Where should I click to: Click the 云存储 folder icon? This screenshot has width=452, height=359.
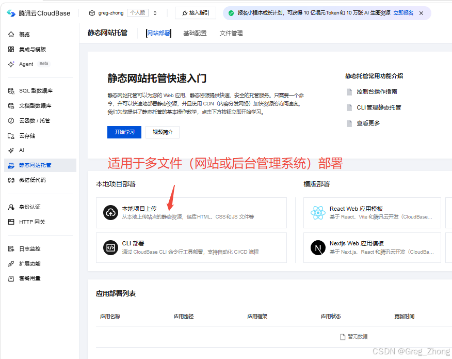point(11,136)
